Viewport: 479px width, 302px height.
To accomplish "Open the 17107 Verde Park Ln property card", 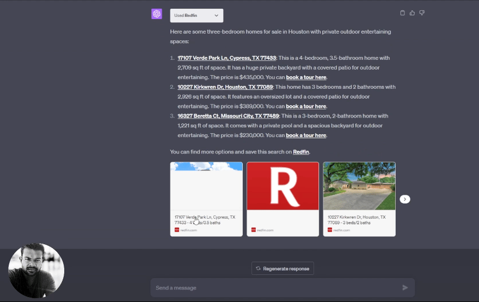I will [x=206, y=199].
